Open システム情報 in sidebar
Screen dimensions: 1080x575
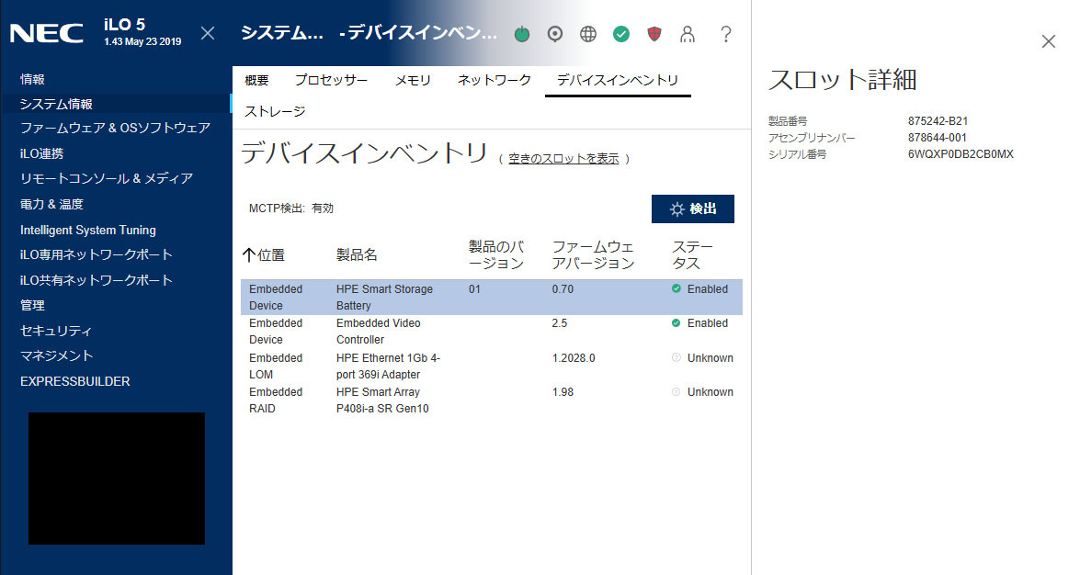(x=56, y=104)
